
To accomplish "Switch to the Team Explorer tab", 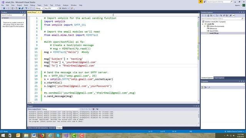I will (219, 78).
